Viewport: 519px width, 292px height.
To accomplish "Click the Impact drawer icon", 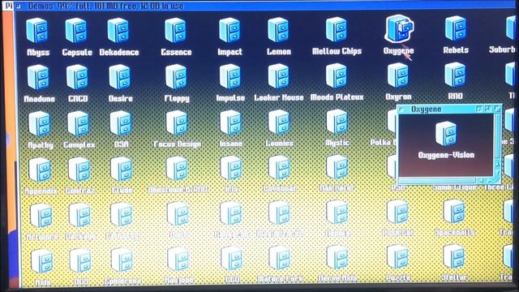I will click(x=229, y=31).
